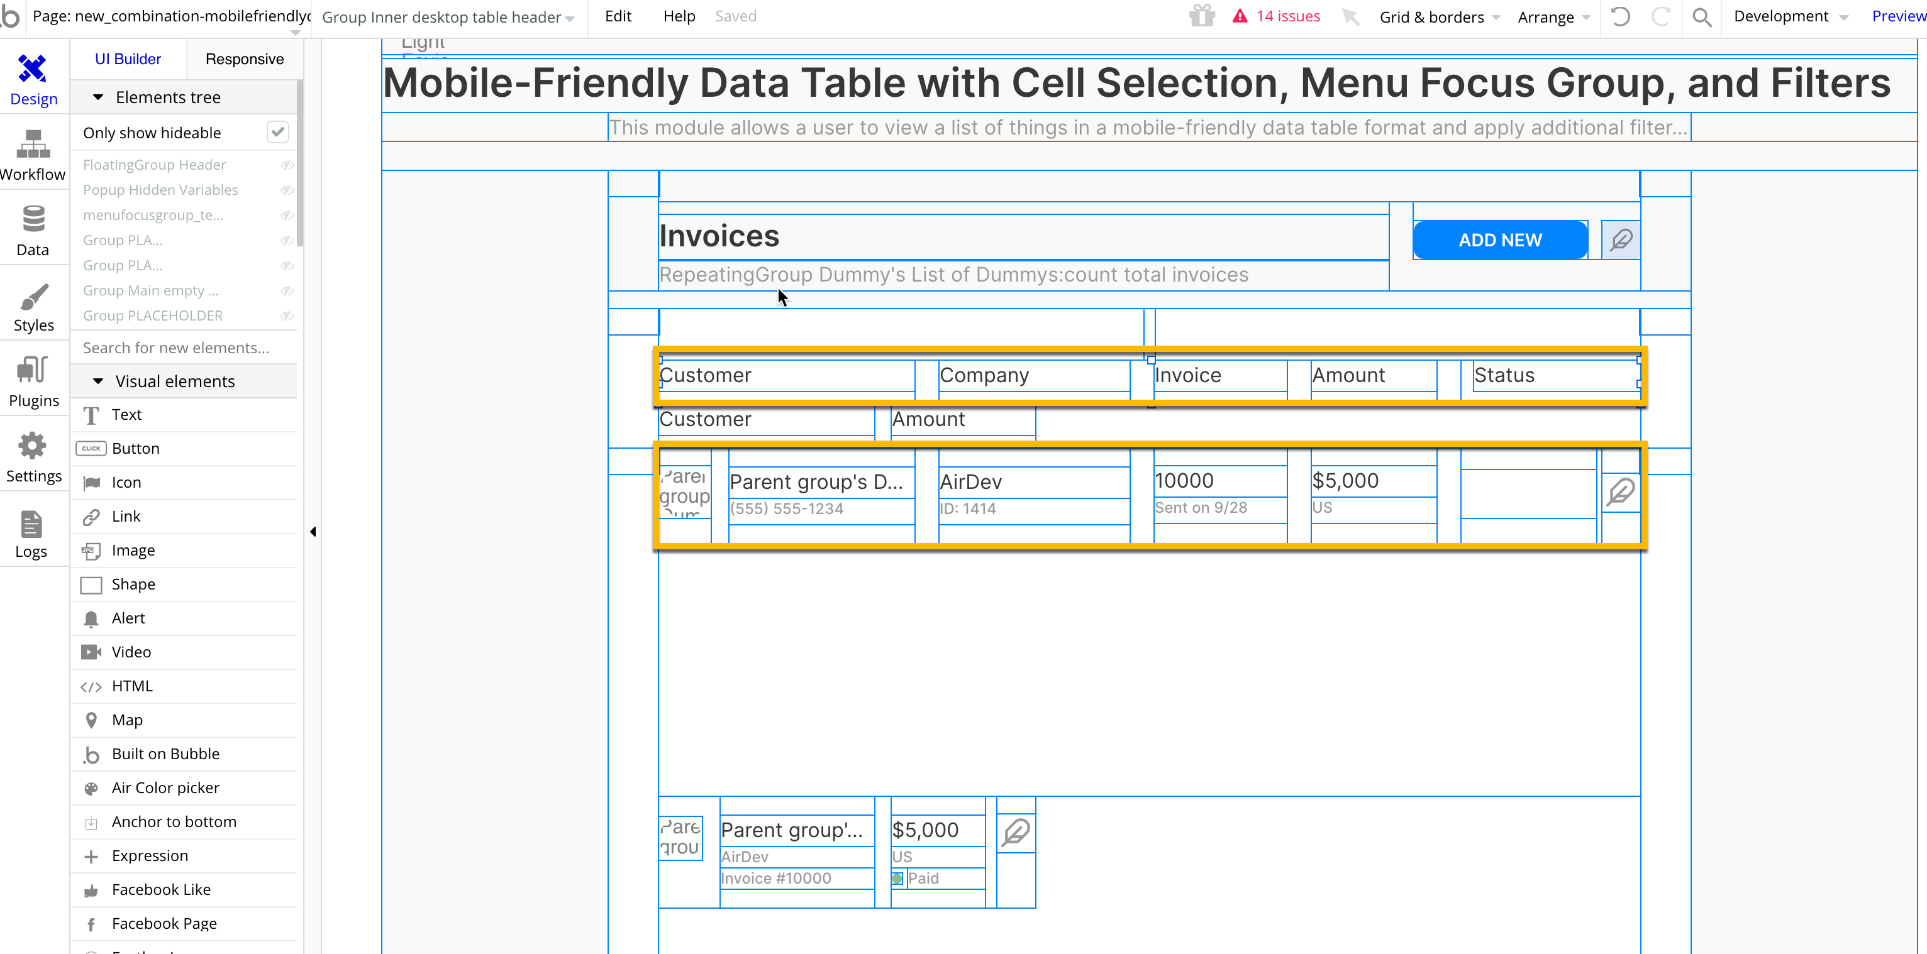The height and width of the screenshot is (954, 1927).
Task: Click the undo arrow icon
Action: (1620, 16)
